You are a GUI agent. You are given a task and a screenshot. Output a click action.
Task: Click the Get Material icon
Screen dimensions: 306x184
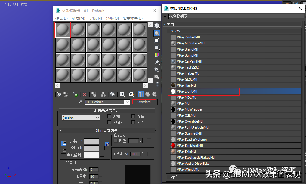tap(59, 94)
